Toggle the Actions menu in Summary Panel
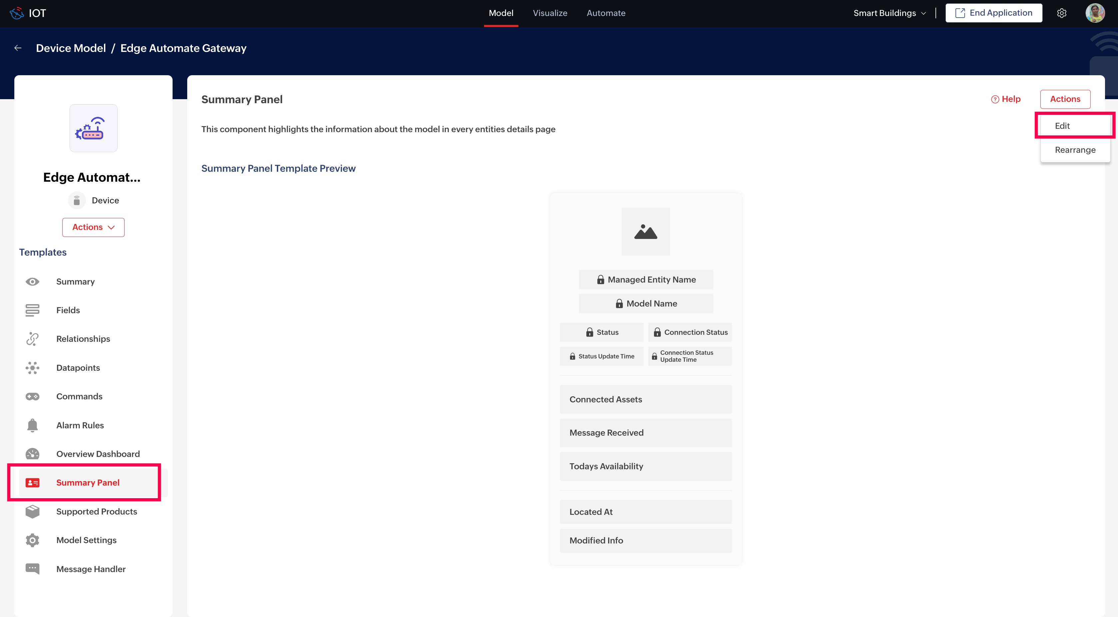The width and height of the screenshot is (1118, 617). [x=1065, y=99]
